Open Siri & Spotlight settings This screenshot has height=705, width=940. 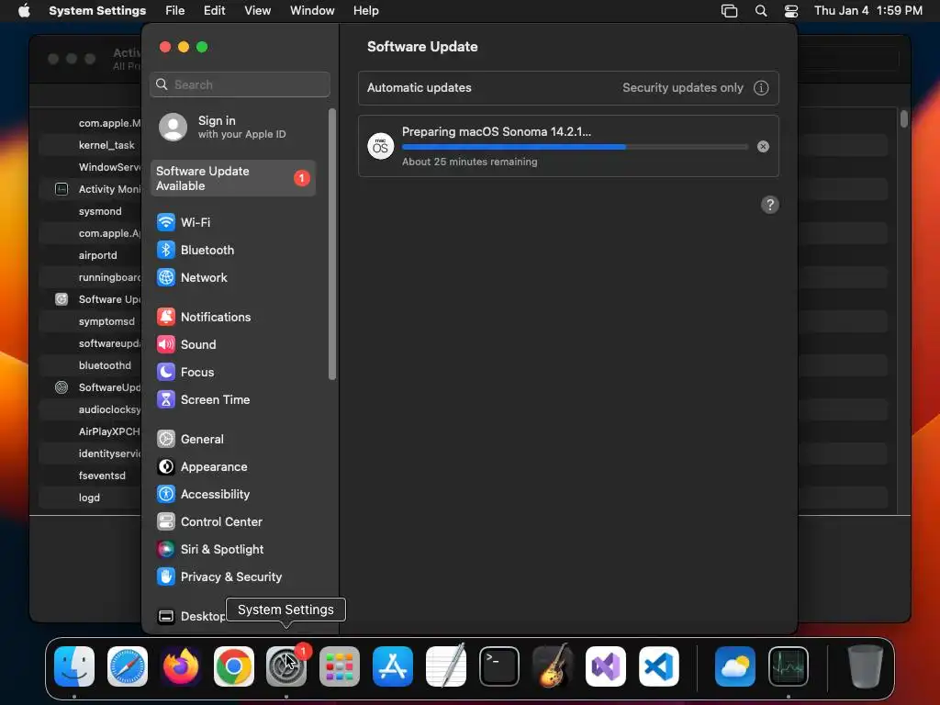tap(234, 550)
